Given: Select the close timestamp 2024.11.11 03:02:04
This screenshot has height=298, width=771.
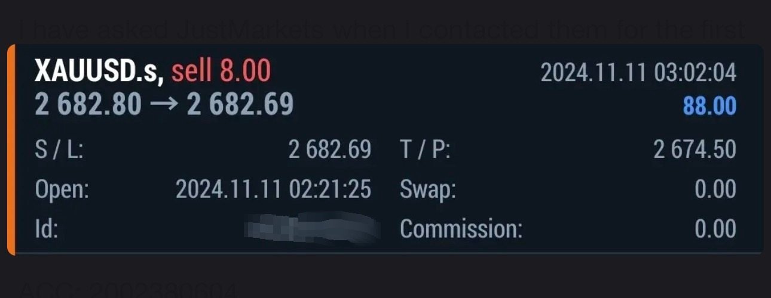Looking at the screenshot, I should tap(638, 73).
